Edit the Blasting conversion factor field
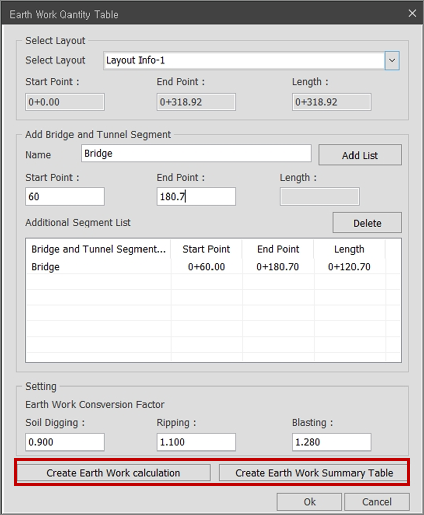Screen dimensions: 424x515 click(331, 442)
